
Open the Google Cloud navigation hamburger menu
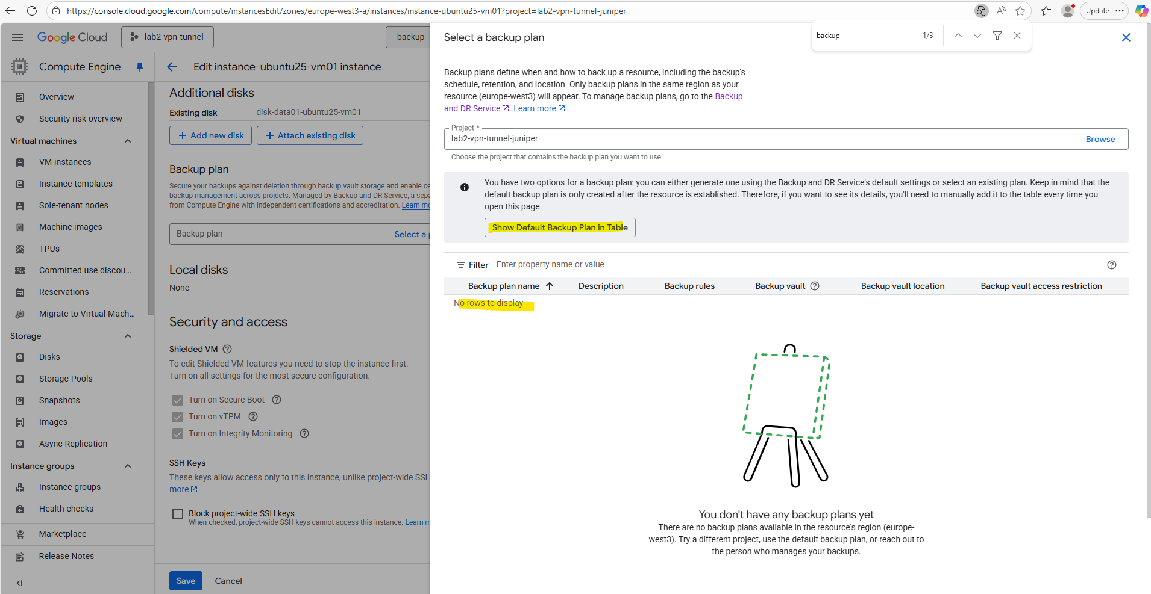tap(17, 37)
